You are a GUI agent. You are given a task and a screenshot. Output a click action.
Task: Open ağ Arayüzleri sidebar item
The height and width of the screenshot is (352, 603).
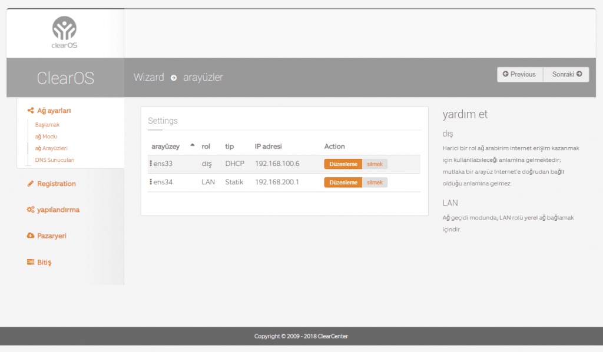click(51, 148)
